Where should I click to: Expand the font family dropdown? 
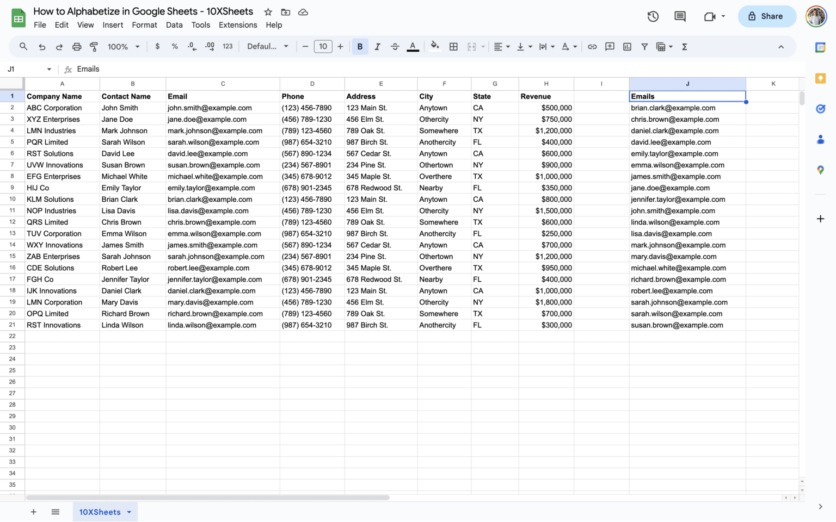267,47
